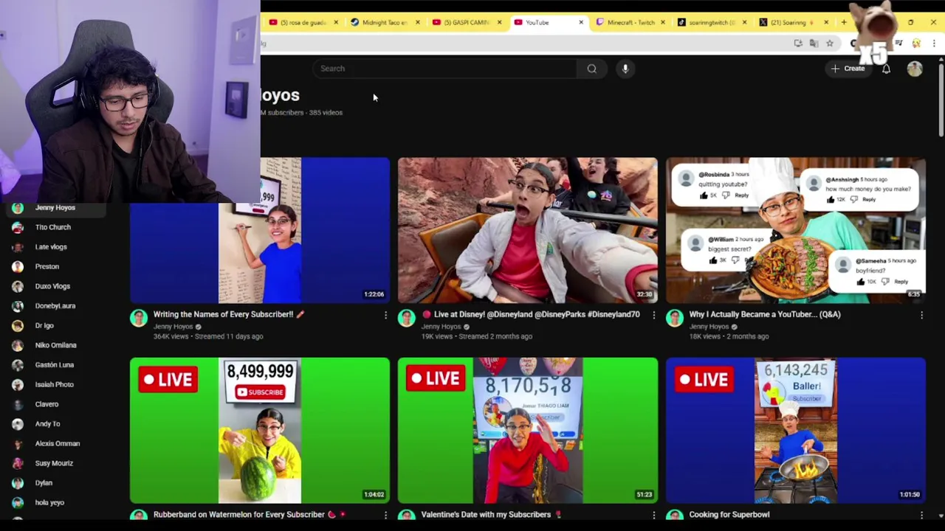Open options menu for Writing the Names video
945x531 pixels.
[385, 315]
